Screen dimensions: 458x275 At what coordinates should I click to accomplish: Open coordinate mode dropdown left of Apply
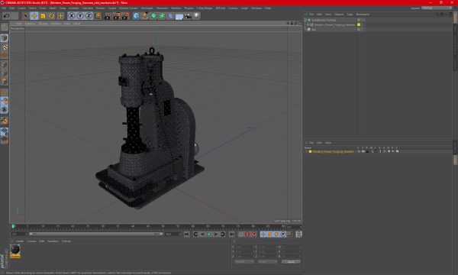click(244, 262)
